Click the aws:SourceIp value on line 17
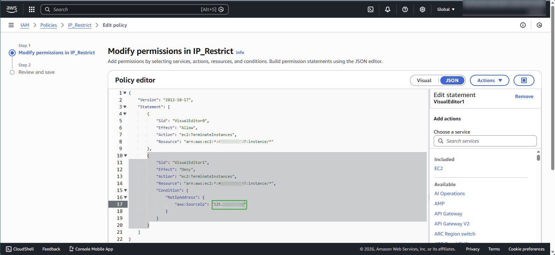This screenshot has height=255, width=555. 229,205
